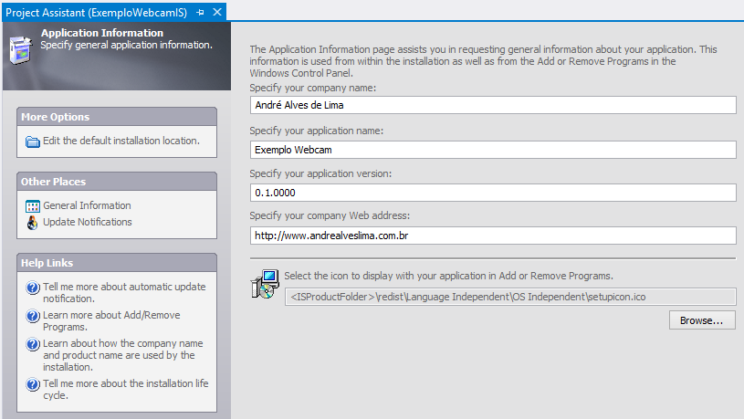This screenshot has width=744, height=419.
Task: Pin the Project Assistant tab
Action: coord(200,13)
